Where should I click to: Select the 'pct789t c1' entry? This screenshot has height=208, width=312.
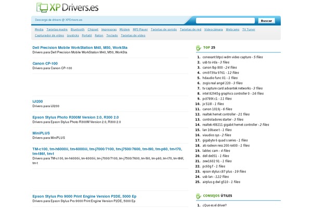(217, 98)
